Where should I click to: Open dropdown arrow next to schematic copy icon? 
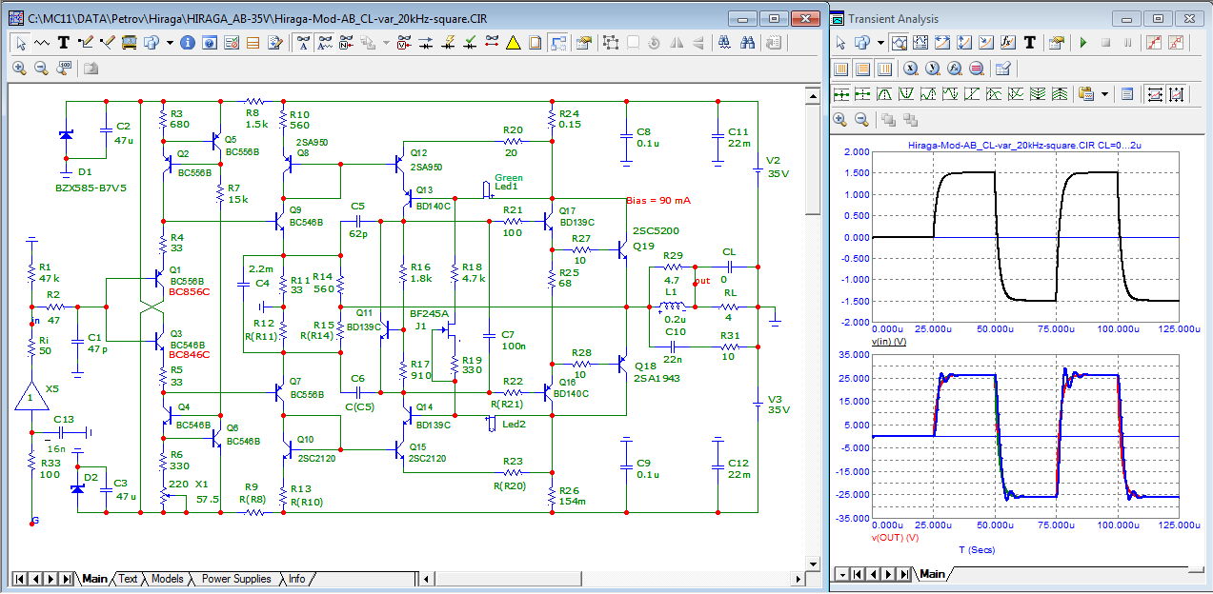[170, 43]
